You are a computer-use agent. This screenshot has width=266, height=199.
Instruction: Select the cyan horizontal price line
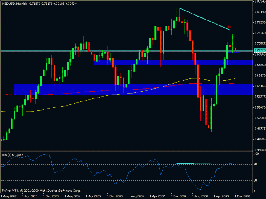coord(127,50)
